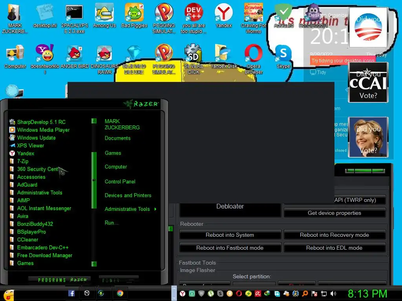
Task: Click the network icon in system tray
Action: [x=324, y=294]
